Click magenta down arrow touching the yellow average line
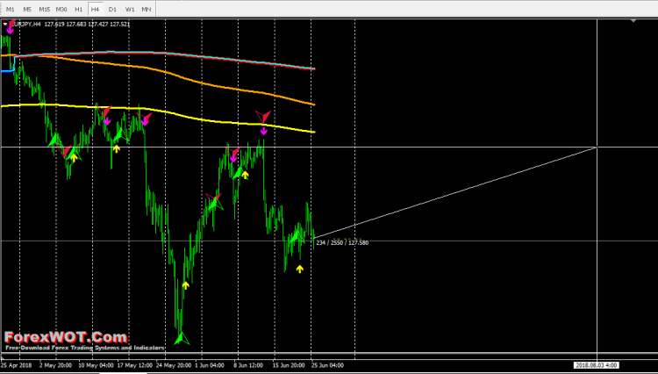The image size is (658, 374). click(x=263, y=131)
